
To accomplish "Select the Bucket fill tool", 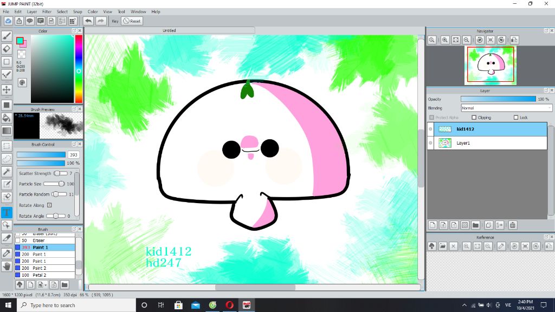I will pyautogui.click(x=7, y=118).
